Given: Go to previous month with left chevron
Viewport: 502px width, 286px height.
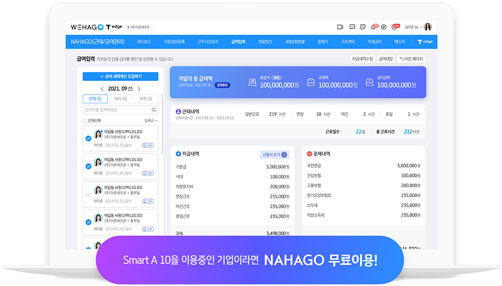Looking at the screenshot, I should coord(102,89).
